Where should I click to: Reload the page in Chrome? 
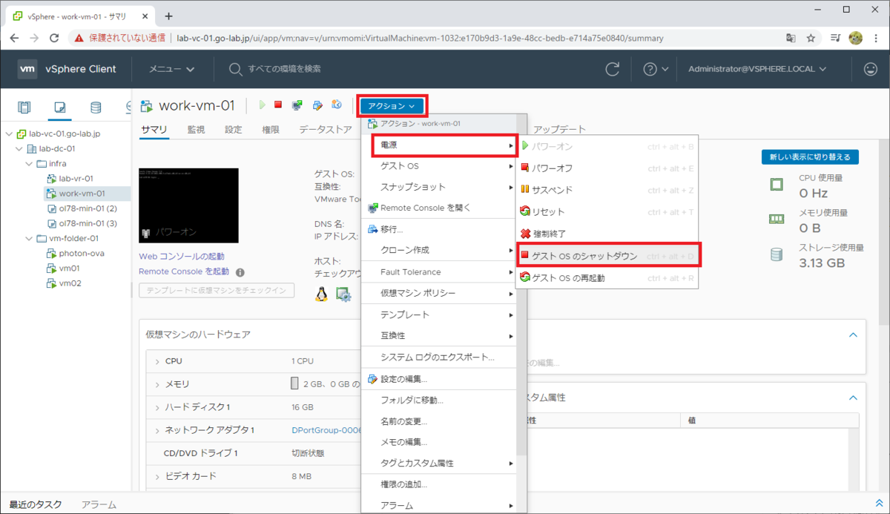[x=54, y=38]
